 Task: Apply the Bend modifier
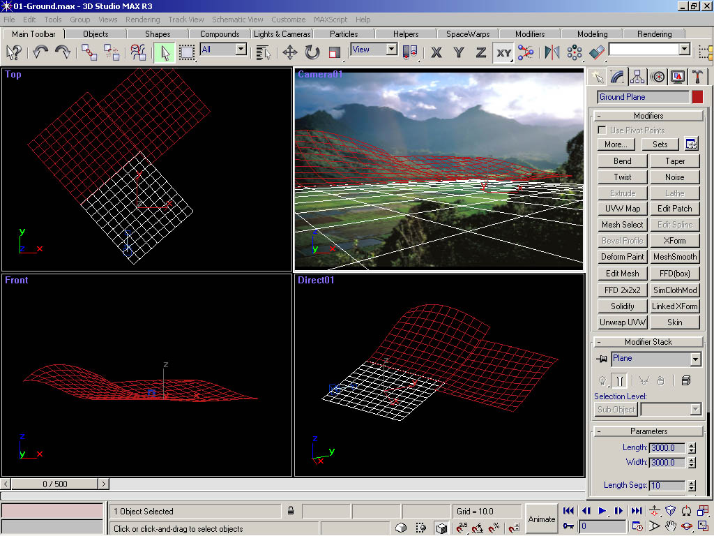tap(621, 161)
